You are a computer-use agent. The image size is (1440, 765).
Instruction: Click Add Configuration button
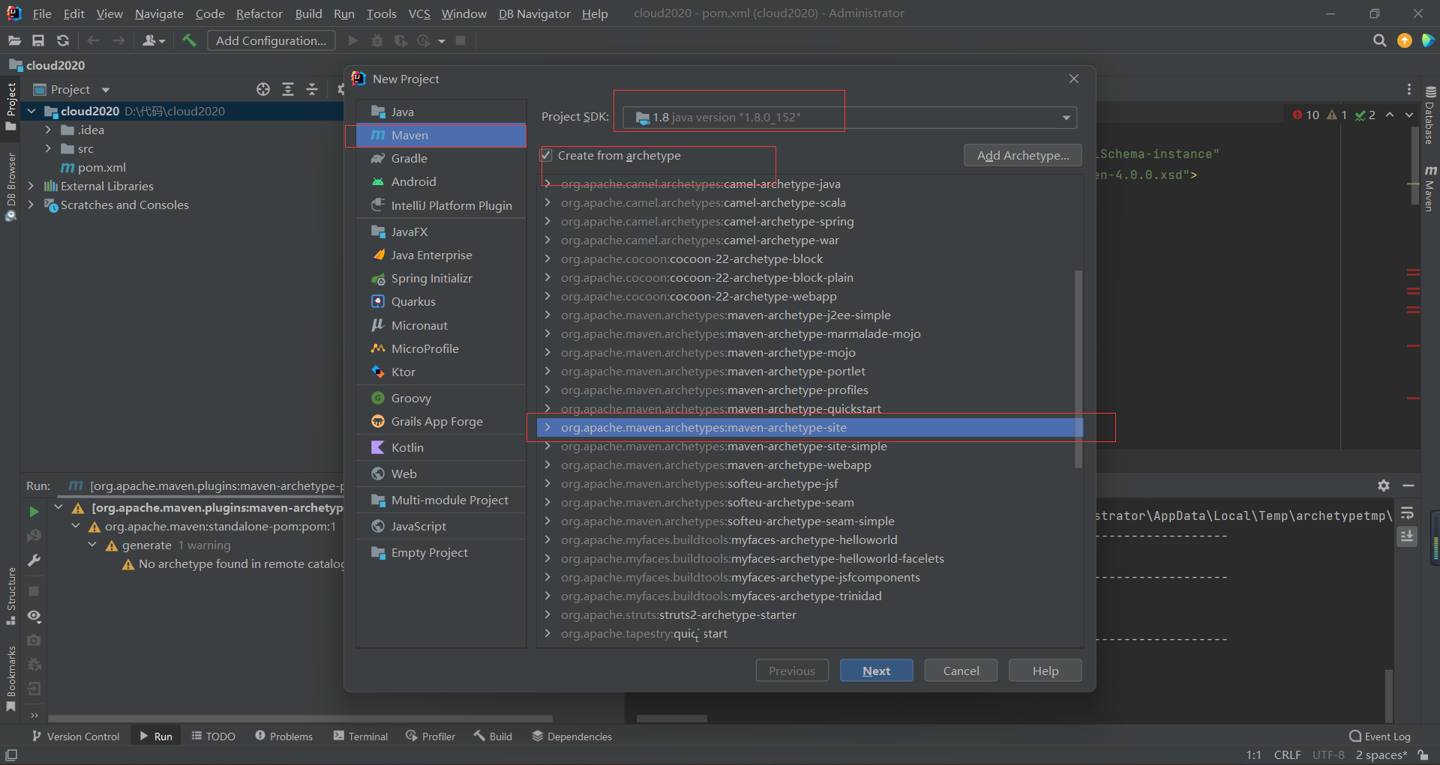pos(271,40)
